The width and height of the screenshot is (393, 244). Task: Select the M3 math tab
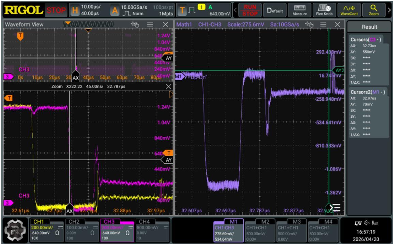tap(291, 230)
